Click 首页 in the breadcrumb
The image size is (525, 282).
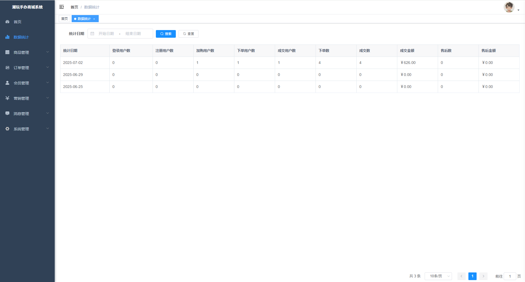pyautogui.click(x=74, y=7)
